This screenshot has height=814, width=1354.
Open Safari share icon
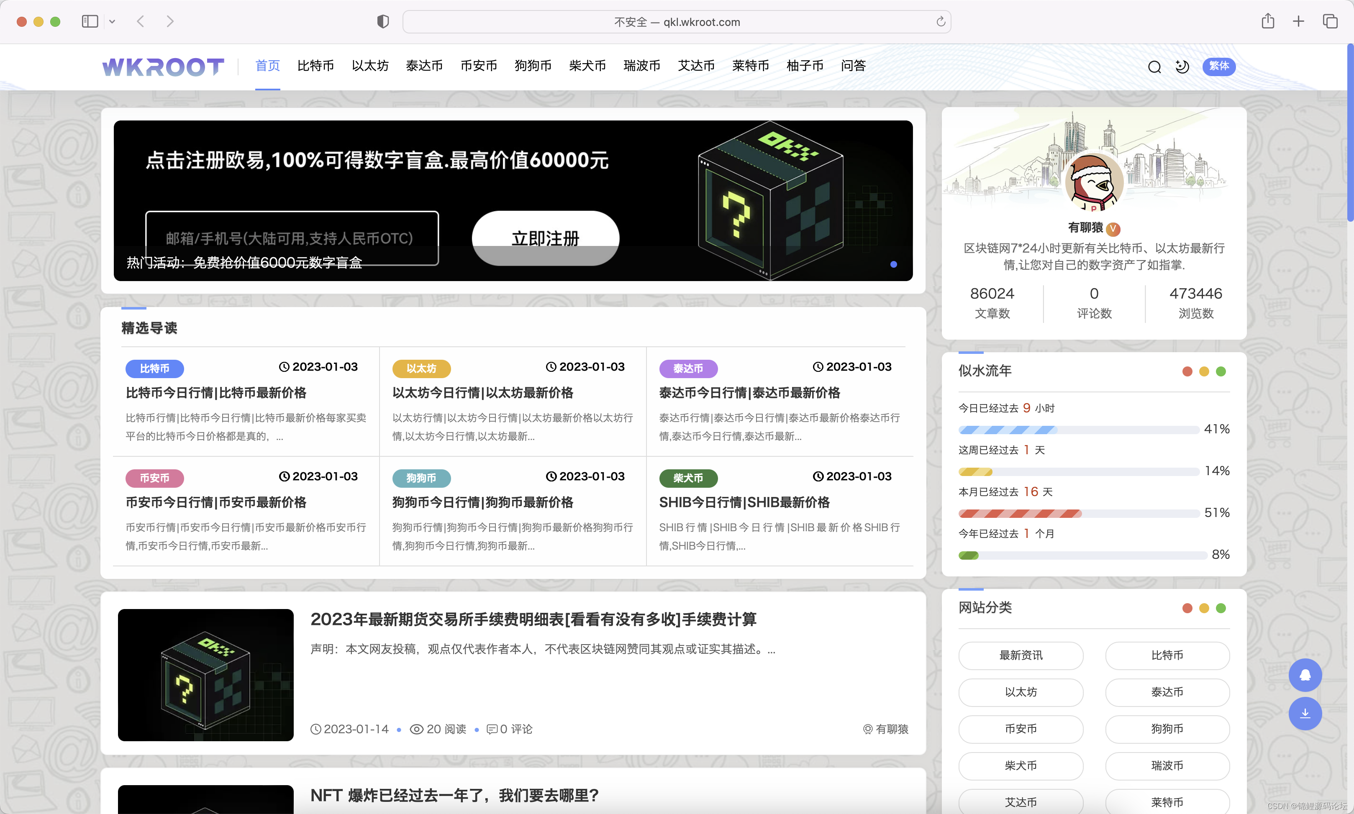click(1267, 22)
